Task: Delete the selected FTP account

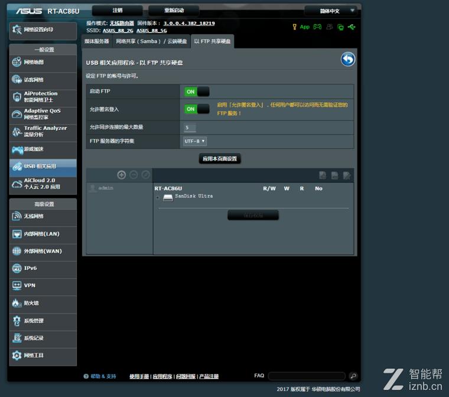Action: (x=134, y=175)
